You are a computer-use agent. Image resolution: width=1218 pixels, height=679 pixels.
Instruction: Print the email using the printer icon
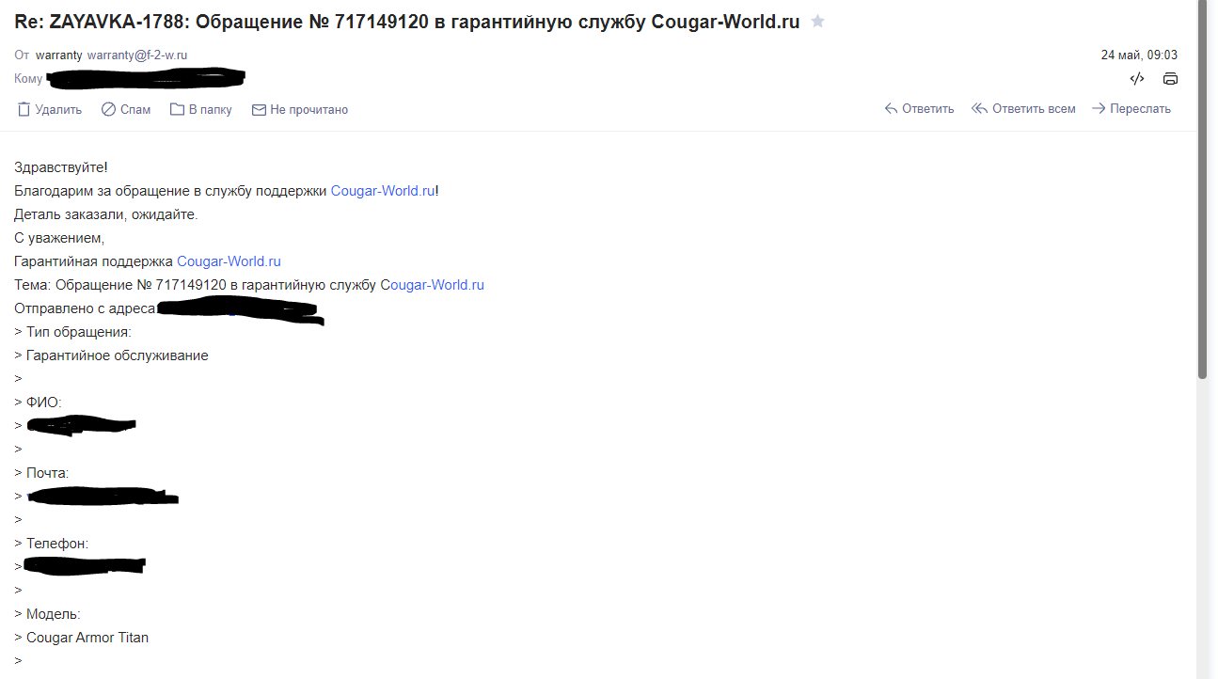coord(1170,79)
